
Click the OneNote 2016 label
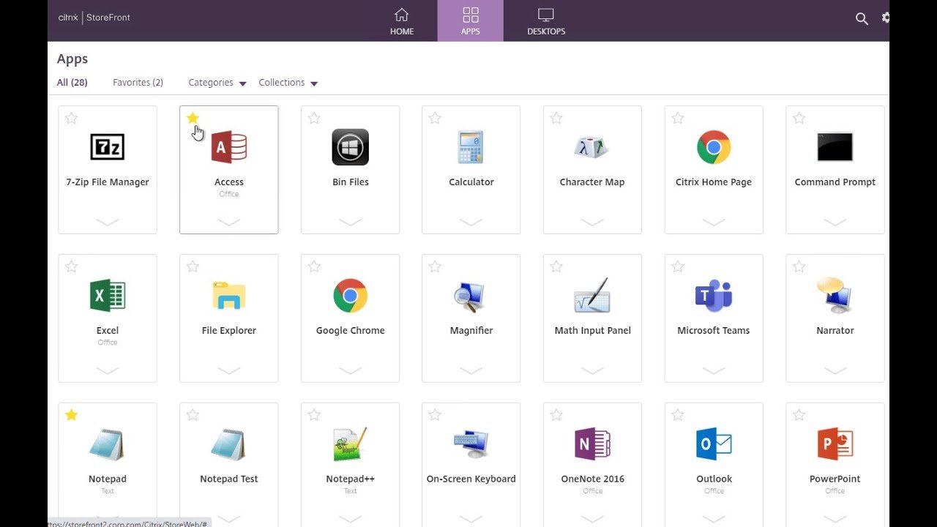(592, 479)
